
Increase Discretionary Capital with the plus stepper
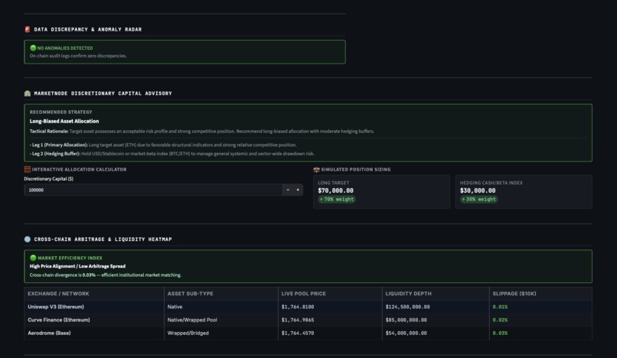coord(298,190)
